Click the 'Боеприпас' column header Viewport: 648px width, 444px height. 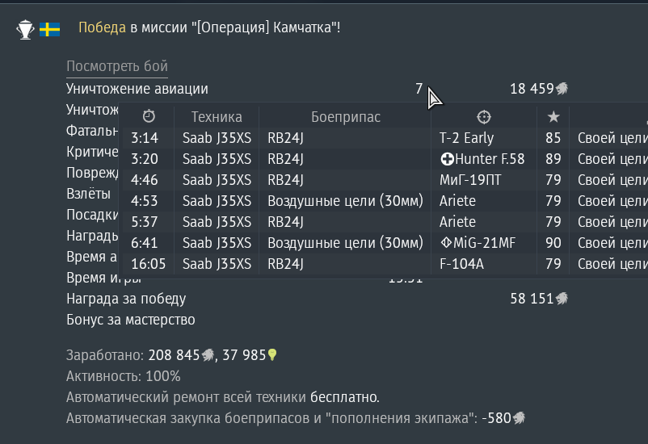click(346, 117)
